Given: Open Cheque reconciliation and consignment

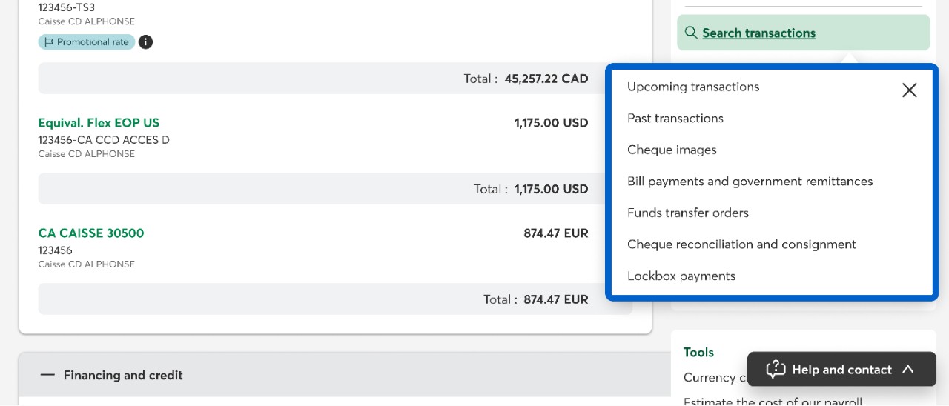Looking at the screenshot, I should (741, 244).
